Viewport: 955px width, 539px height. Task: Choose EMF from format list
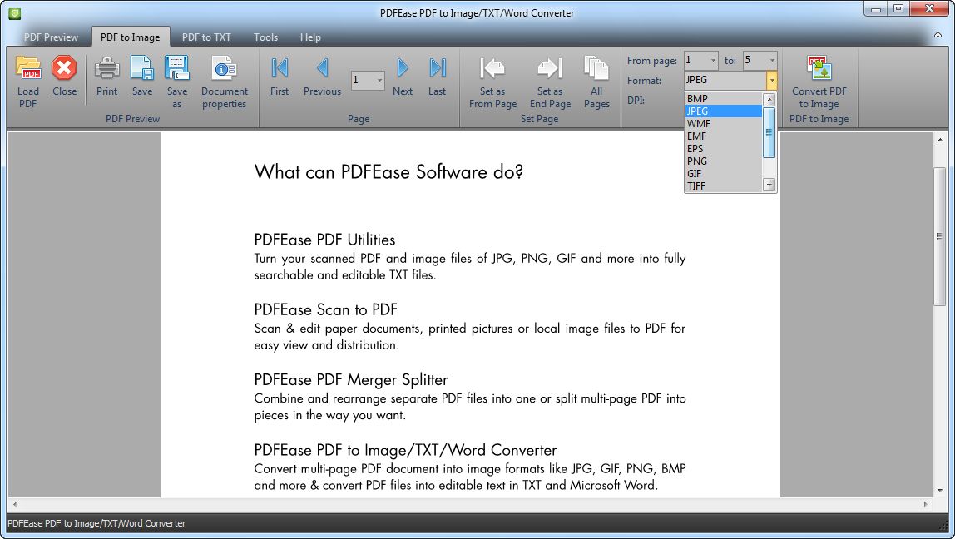pyautogui.click(x=724, y=136)
